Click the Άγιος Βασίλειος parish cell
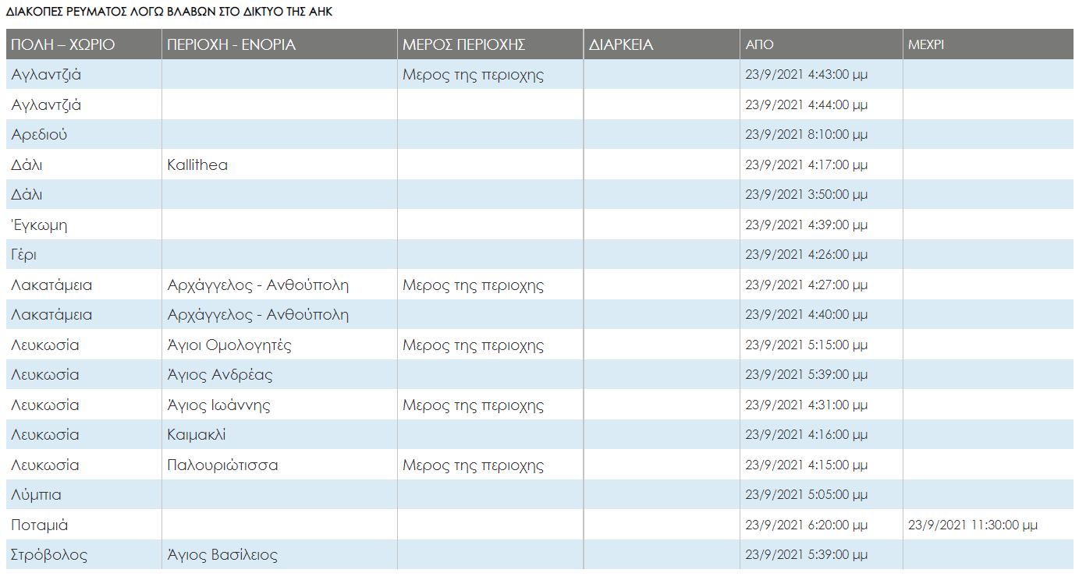The height and width of the screenshot is (580, 1086). click(222, 555)
